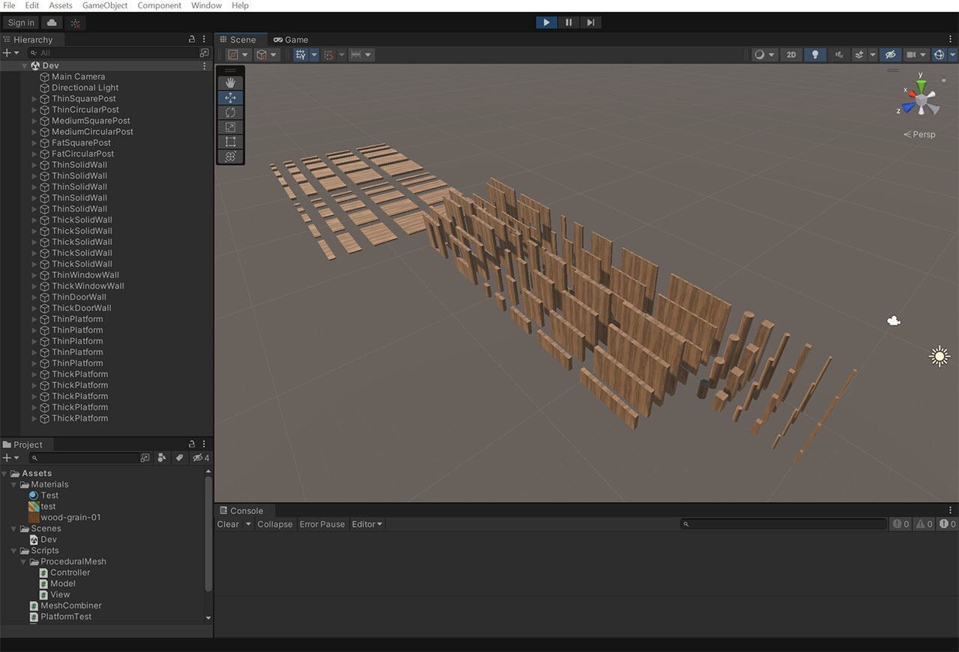Click the Collapse button in Console

[x=275, y=525]
